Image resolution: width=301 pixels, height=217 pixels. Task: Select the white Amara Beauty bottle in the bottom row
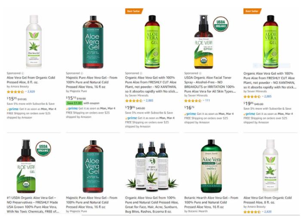click(270, 166)
